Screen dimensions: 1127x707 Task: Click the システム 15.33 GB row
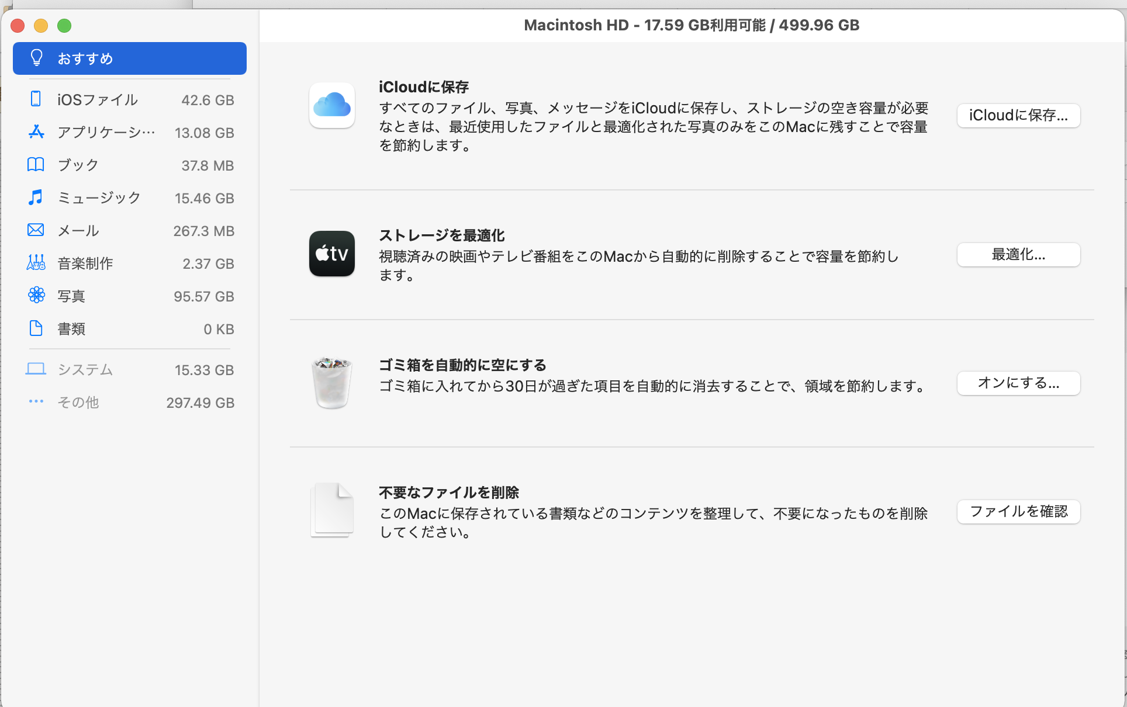(129, 370)
